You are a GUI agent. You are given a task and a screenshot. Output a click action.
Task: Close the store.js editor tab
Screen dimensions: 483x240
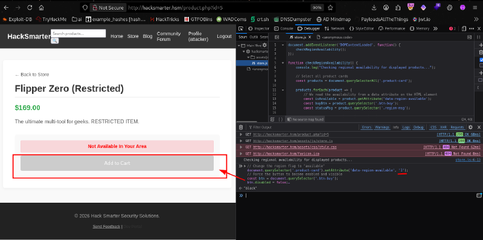click(310, 37)
